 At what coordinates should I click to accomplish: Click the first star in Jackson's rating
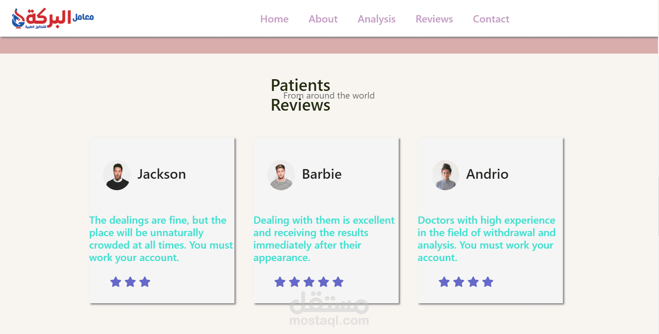pos(116,282)
